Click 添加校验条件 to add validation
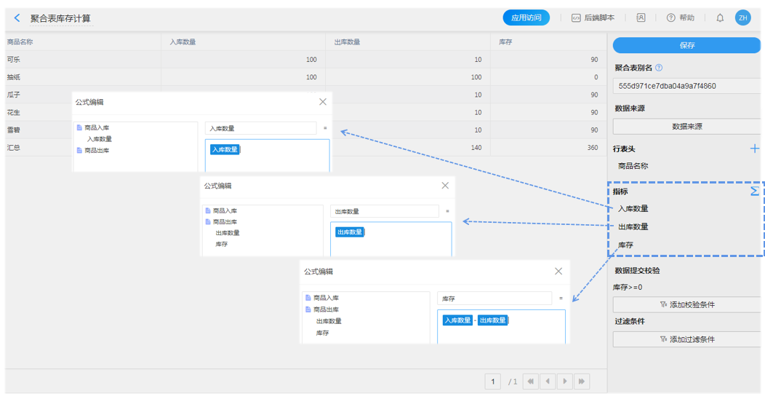Screen dimensions: 765x399 [686, 304]
